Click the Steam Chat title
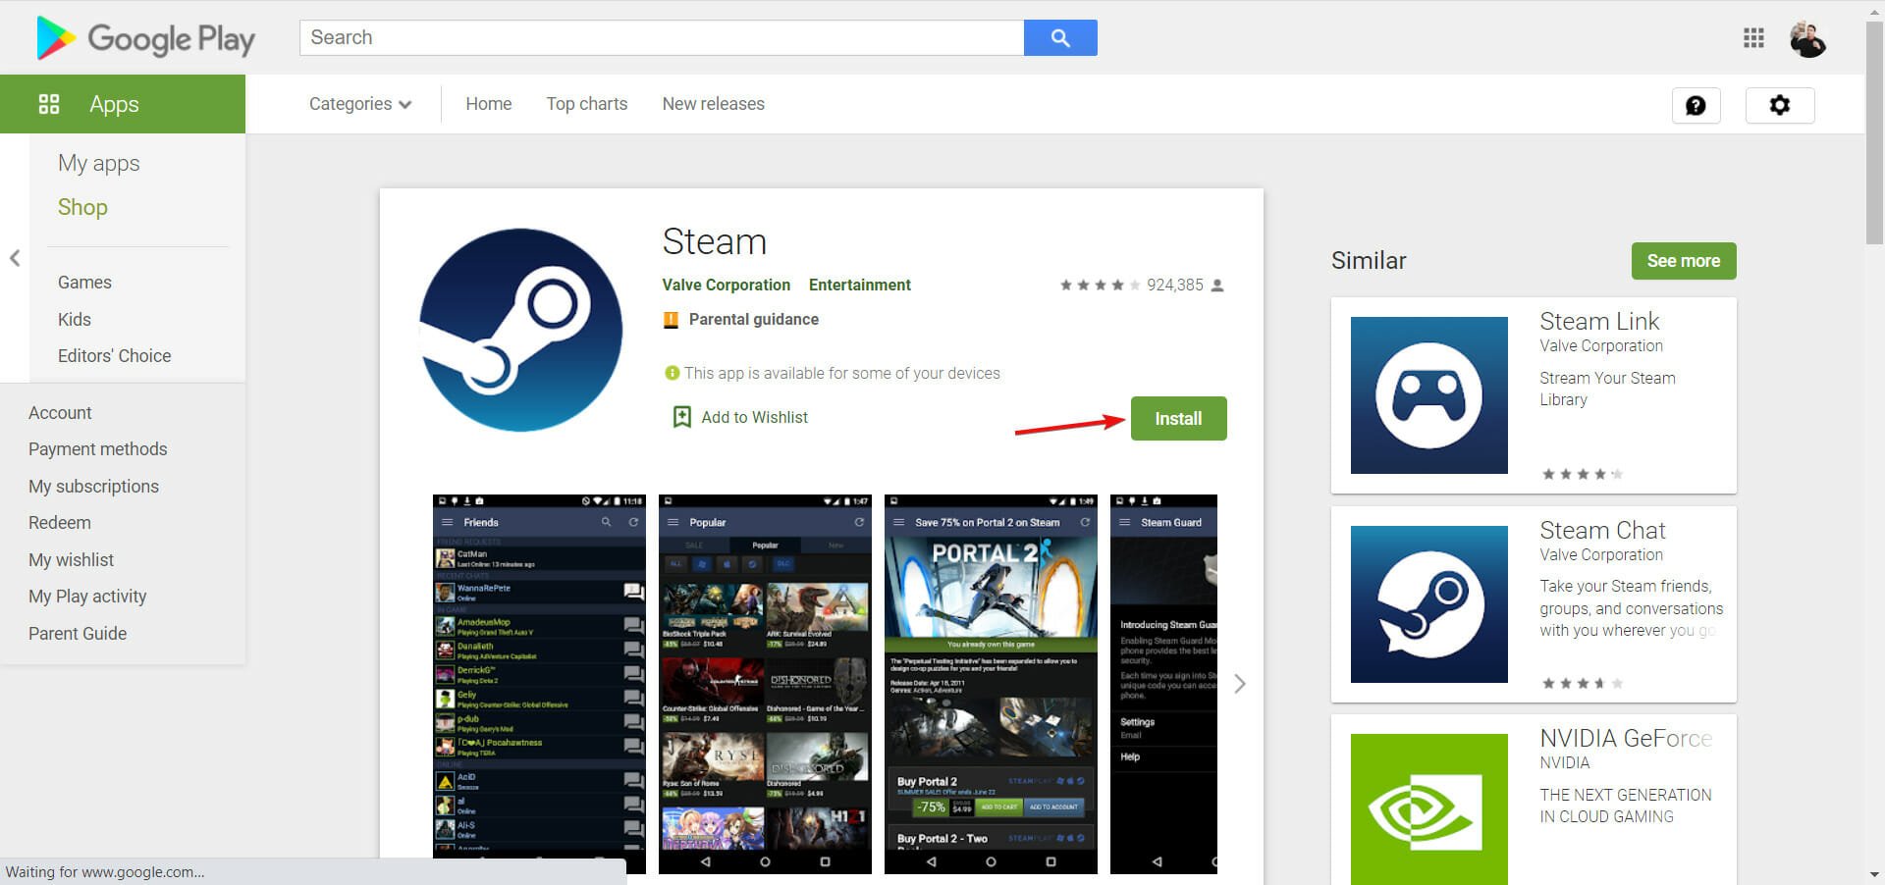 coord(1602,531)
